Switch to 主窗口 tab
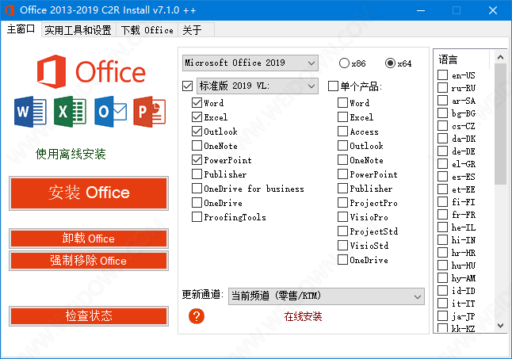This screenshot has height=359, width=512. (x=21, y=29)
